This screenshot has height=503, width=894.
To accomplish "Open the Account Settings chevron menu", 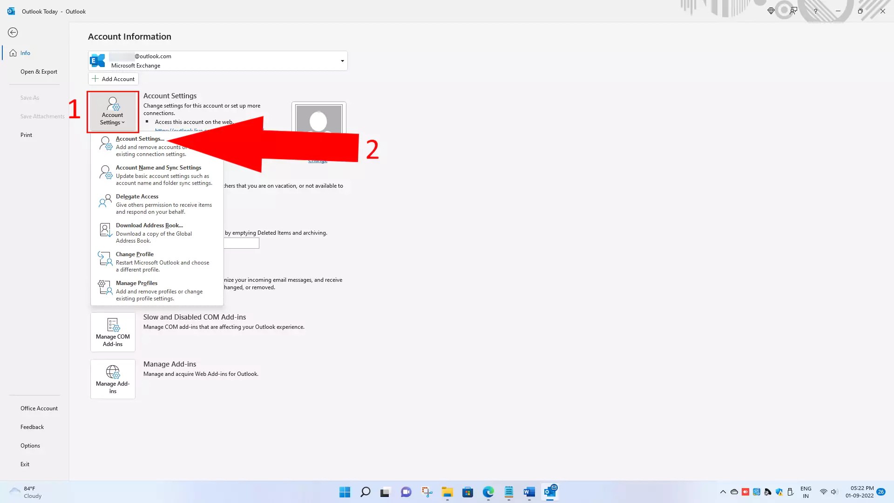I will coord(124,122).
